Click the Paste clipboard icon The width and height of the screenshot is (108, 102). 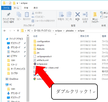coord(27,14)
